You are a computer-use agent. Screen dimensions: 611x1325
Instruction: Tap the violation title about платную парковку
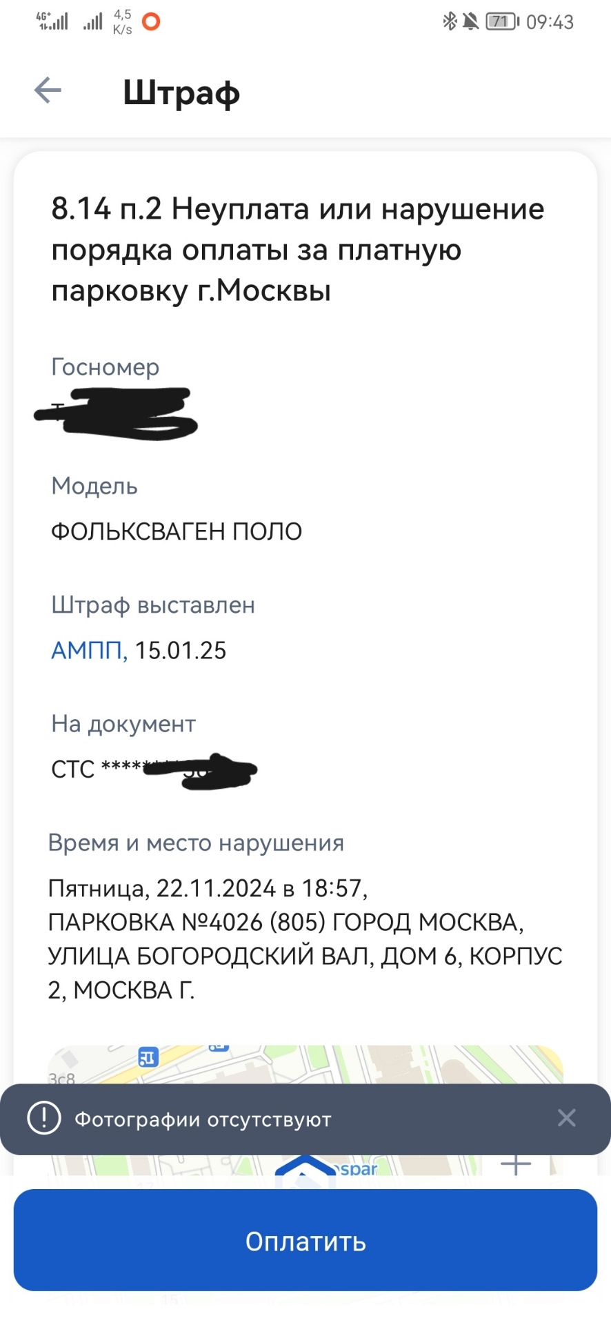[x=297, y=249]
